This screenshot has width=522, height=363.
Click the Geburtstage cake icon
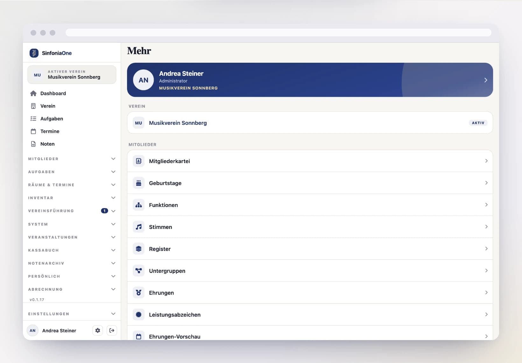139,183
